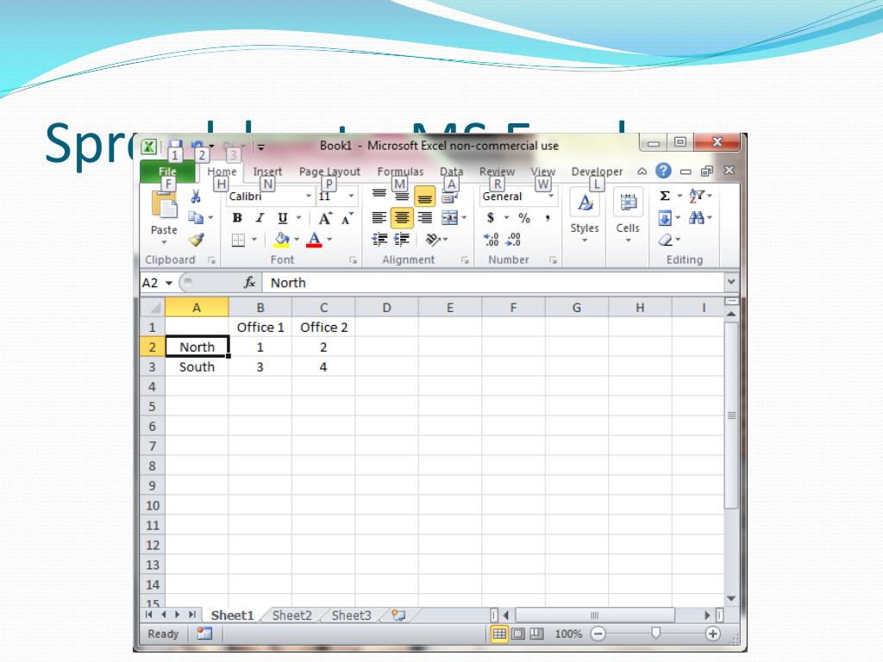Switch to the Developer tab
Screen dimensions: 883x662
597,172
